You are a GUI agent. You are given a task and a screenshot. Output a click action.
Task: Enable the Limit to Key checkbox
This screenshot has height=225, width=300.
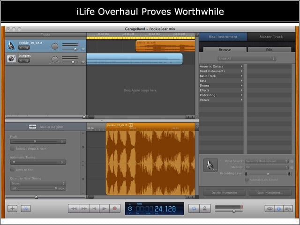click(12, 170)
